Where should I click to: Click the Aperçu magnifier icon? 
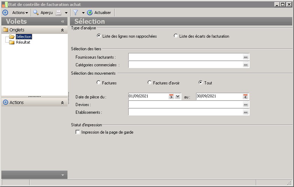(36, 13)
